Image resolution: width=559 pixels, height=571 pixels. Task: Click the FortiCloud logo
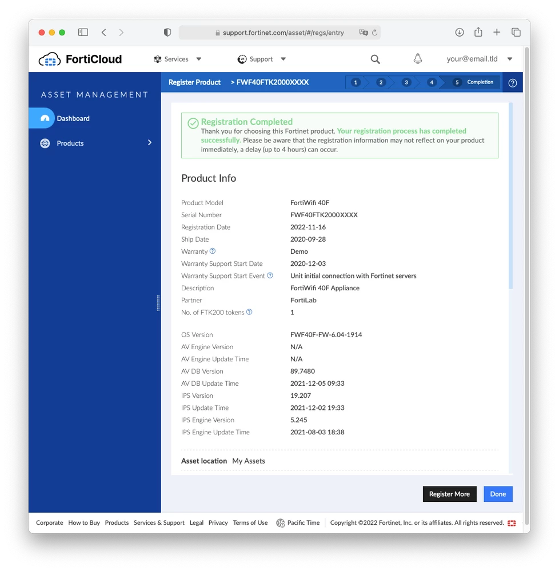80,59
